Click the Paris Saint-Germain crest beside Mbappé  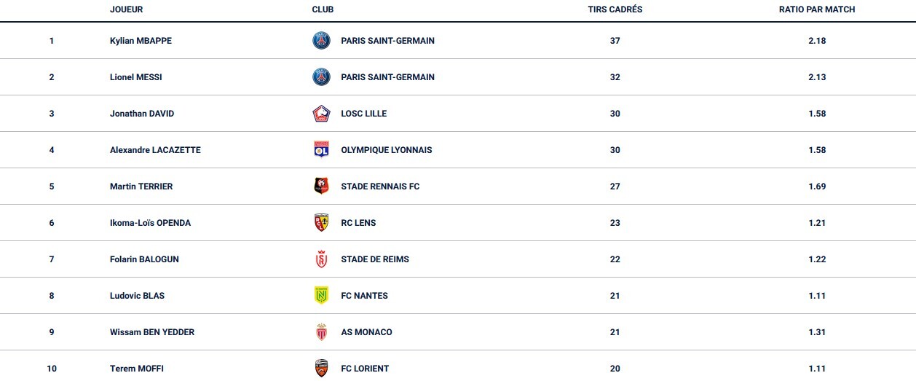321,41
